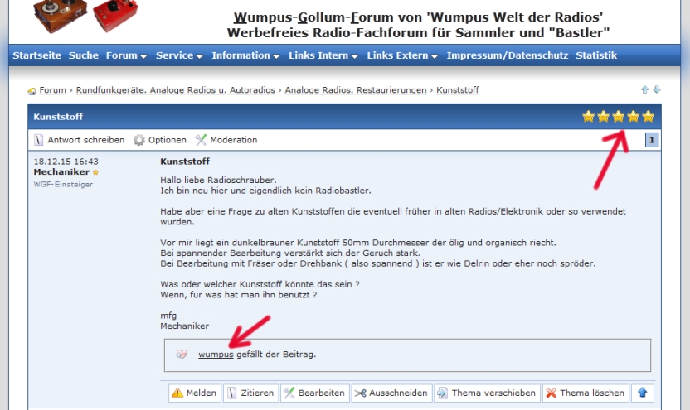Open Statistik from the navigation bar
Screen dimensions: 690x410
tap(595, 55)
